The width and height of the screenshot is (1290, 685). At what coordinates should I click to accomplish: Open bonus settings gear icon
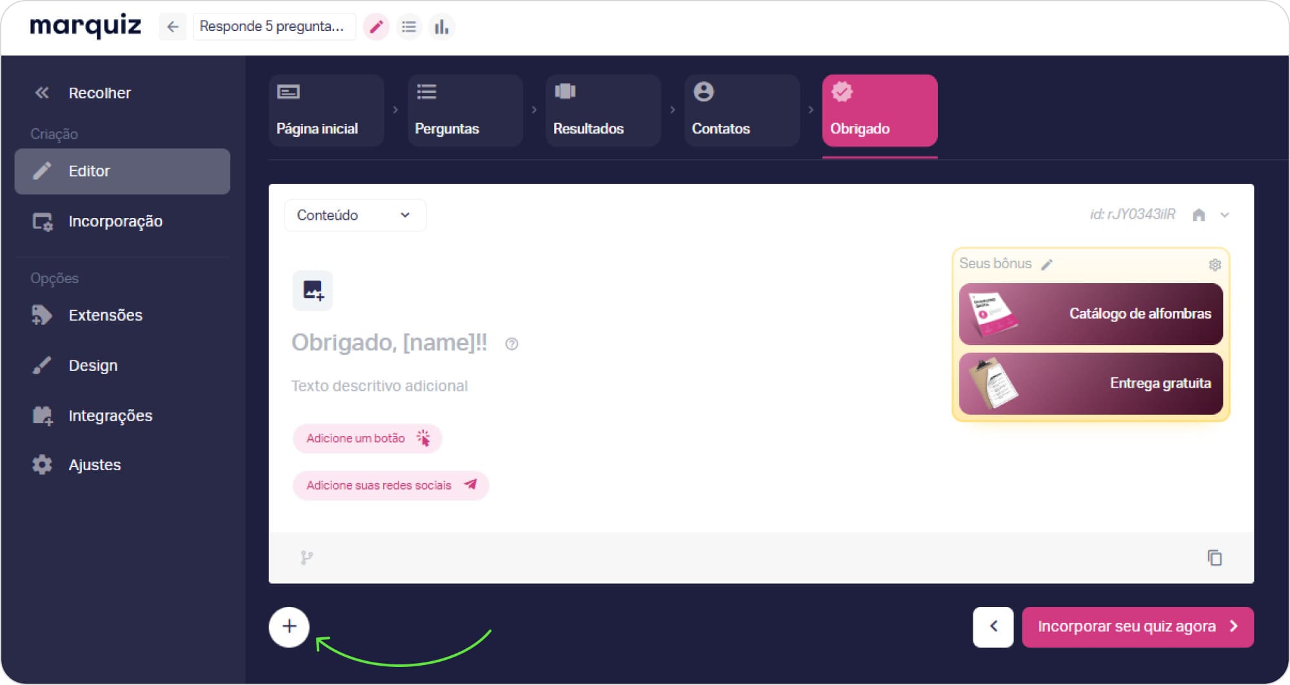(1215, 264)
